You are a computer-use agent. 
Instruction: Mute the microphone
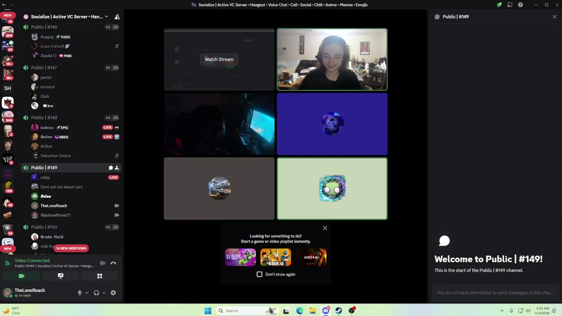pyautogui.click(x=79, y=293)
